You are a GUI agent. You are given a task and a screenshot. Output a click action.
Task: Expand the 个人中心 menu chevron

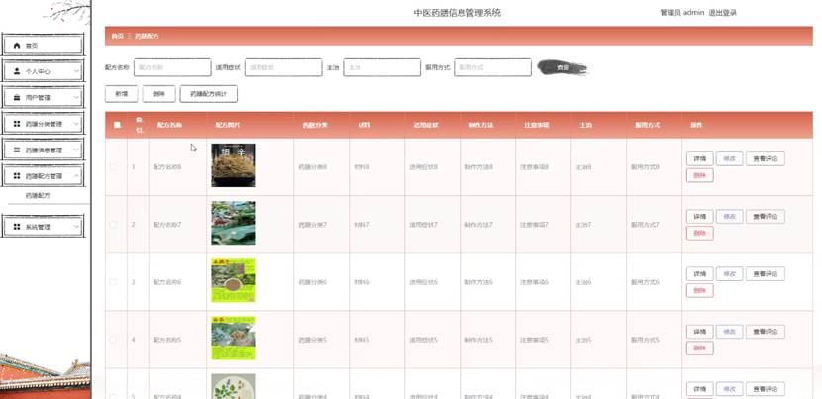pos(76,71)
